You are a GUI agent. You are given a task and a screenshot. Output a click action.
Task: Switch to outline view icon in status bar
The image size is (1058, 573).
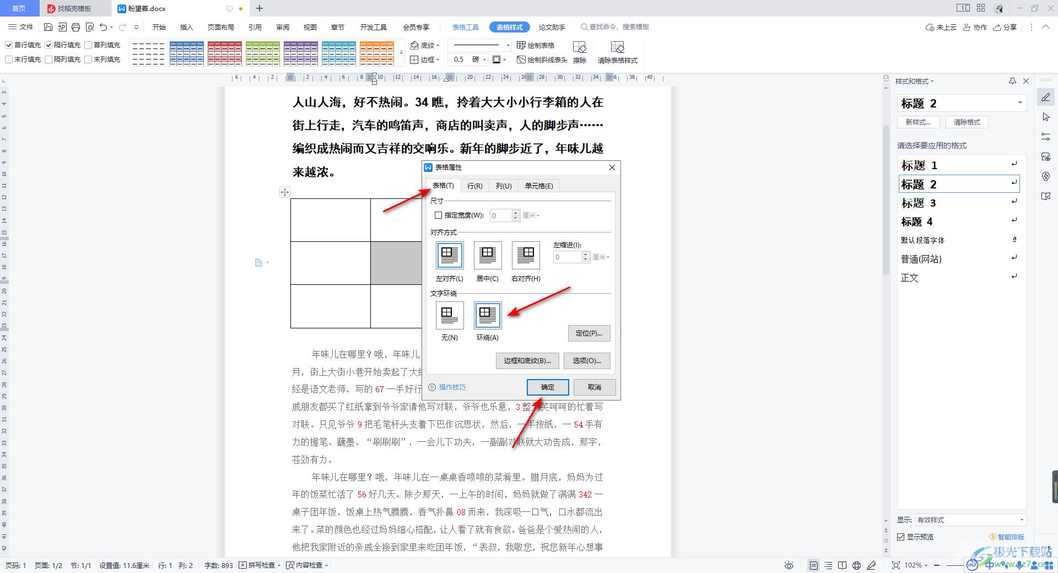[x=828, y=565]
